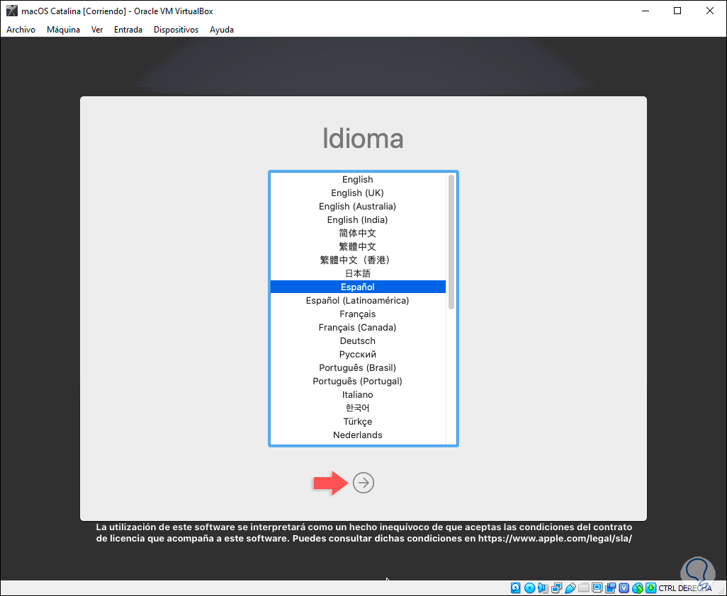Click the VirtualBox window title icon
The width and height of the screenshot is (727, 596).
pos(11,11)
